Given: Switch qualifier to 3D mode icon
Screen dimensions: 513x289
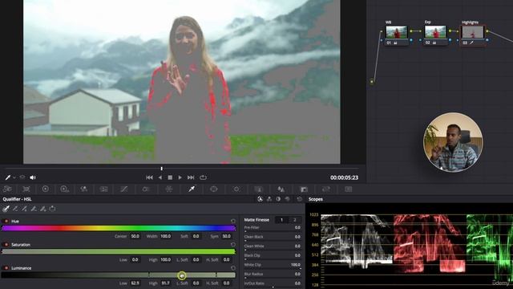Looking at the screenshot, I should (287, 199).
